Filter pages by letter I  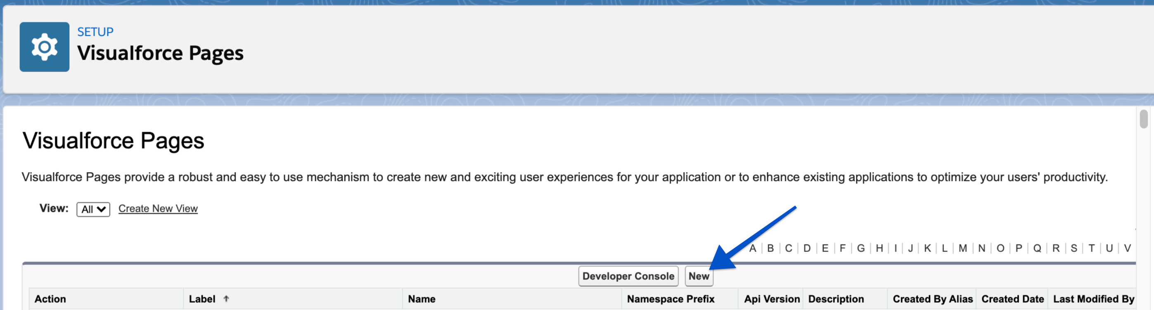pyautogui.click(x=896, y=248)
